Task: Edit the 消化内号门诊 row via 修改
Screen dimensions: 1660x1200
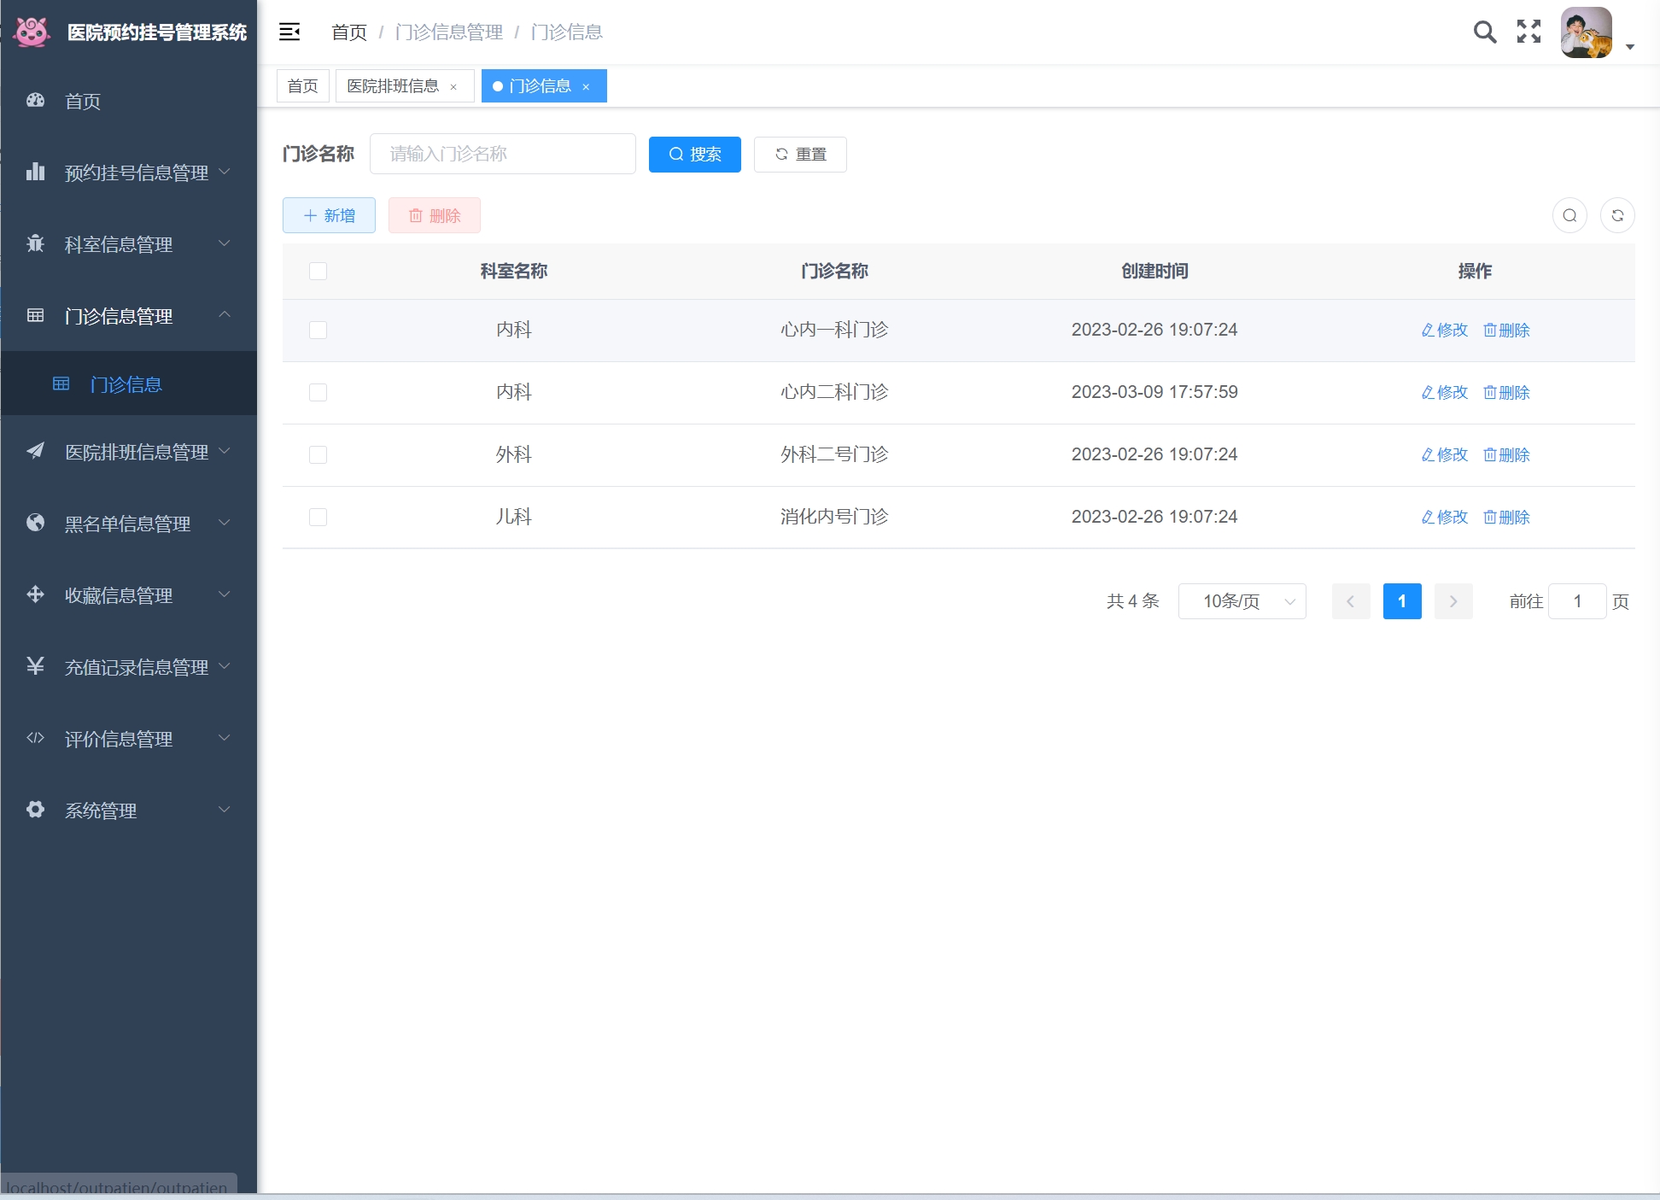Action: 1444,518
